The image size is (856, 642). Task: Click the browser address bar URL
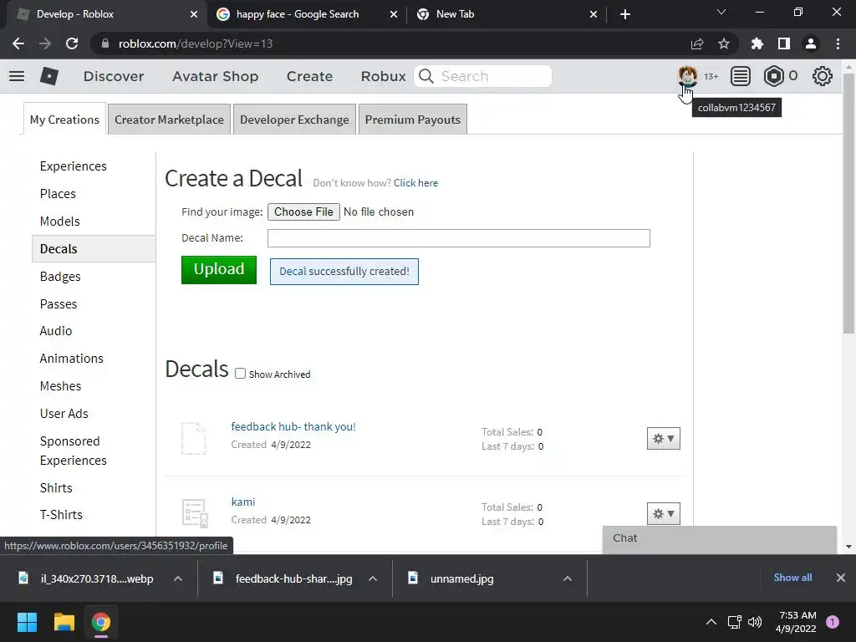pos(196,43)
